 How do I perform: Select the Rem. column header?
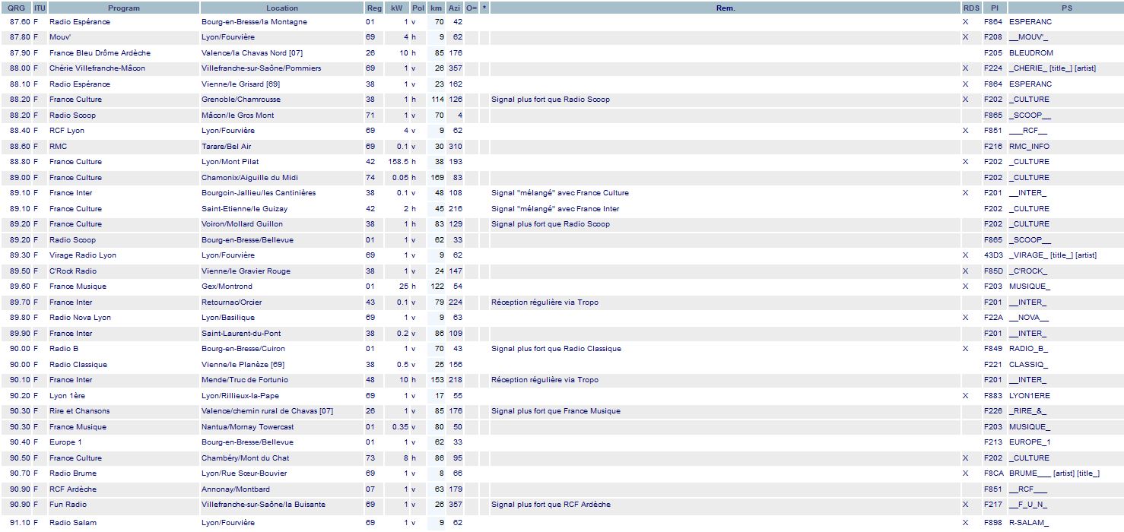tap(725, 8)
